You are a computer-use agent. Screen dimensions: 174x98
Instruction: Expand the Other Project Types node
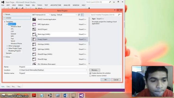(7, 48)
